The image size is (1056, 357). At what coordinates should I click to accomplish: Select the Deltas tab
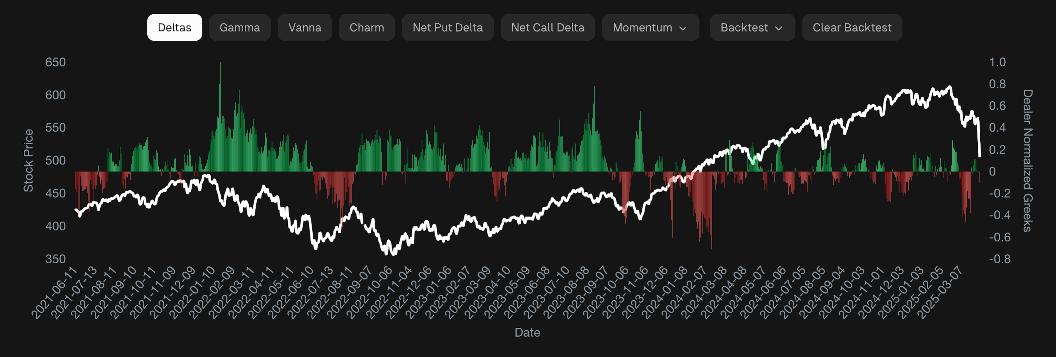point(174,27)
